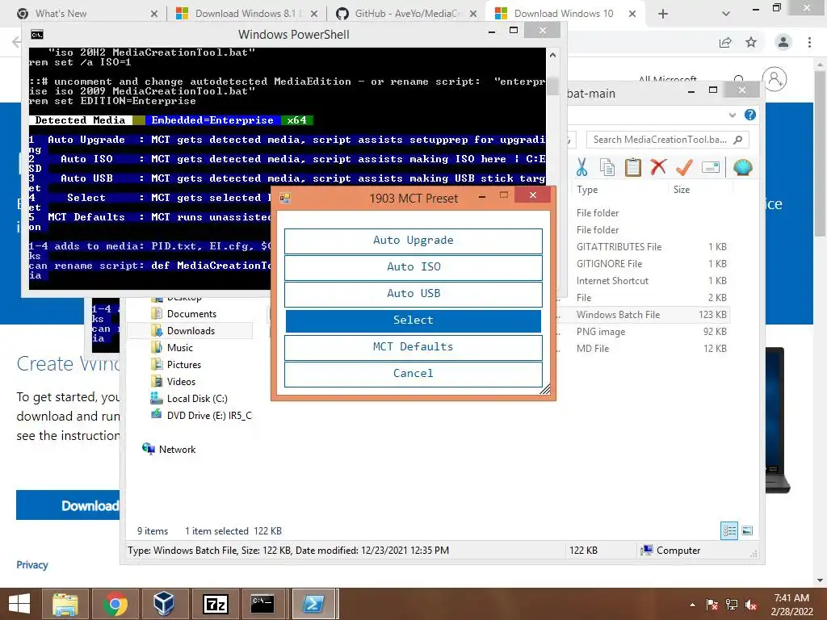Viewport: 827px width, 620px height.
Task: Open Chrome tab search dropdown arrow
Action: (x=726, y=14)
